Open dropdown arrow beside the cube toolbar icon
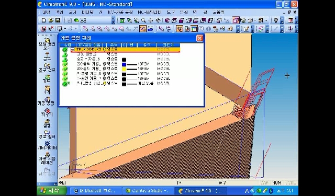Screen dimensions: 335x196 [255, 20]
